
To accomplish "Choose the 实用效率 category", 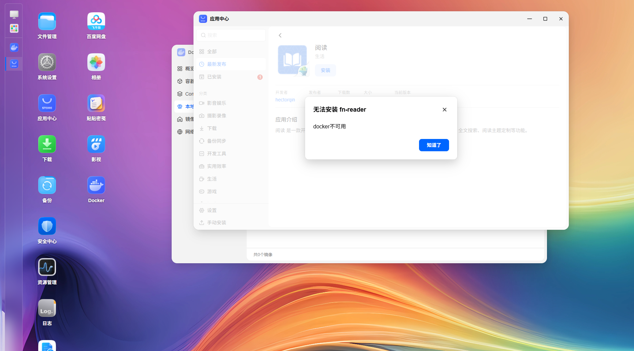I will click(231, 166).
